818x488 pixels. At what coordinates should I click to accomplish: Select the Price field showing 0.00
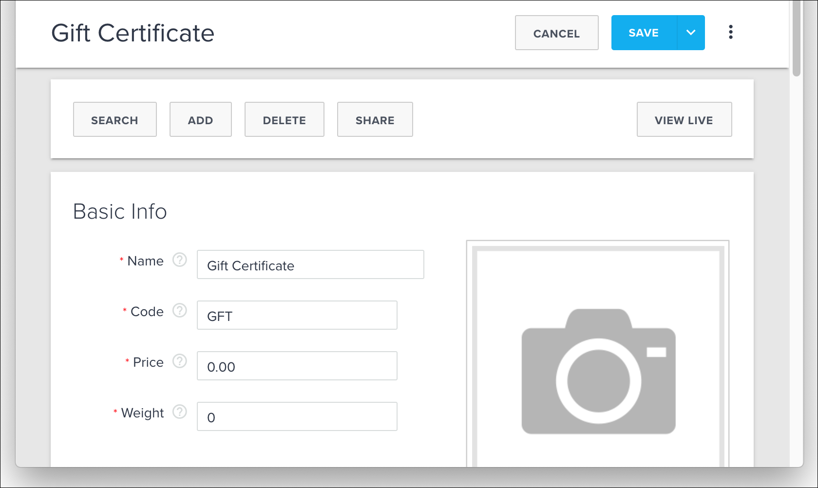click(297, 366)
